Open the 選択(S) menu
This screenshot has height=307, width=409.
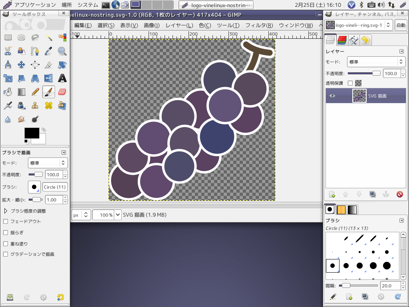[x=105, y=25]
